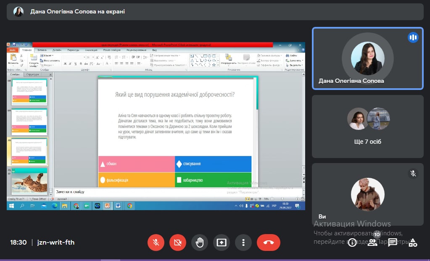Screen dimensions: 430x261
Task: Expand the Упорядочить arrange dropdown
Action: click(228, 63)
